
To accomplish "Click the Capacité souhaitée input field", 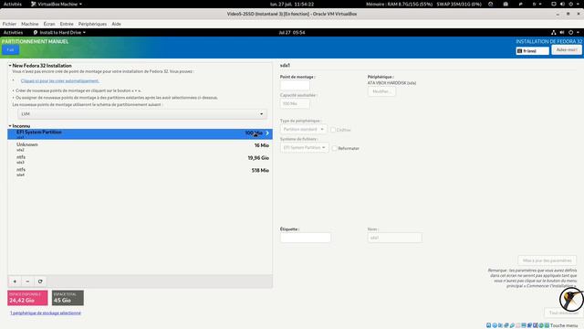I will 295,103.
